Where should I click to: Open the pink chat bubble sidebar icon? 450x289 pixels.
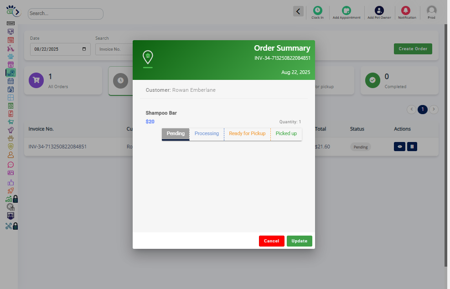coord(10,165)
